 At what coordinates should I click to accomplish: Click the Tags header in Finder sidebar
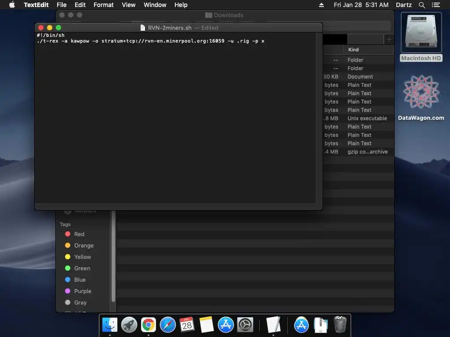(x=65, y=224)
